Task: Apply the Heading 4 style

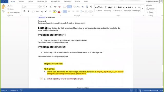Action: click(x=136, y=8)
